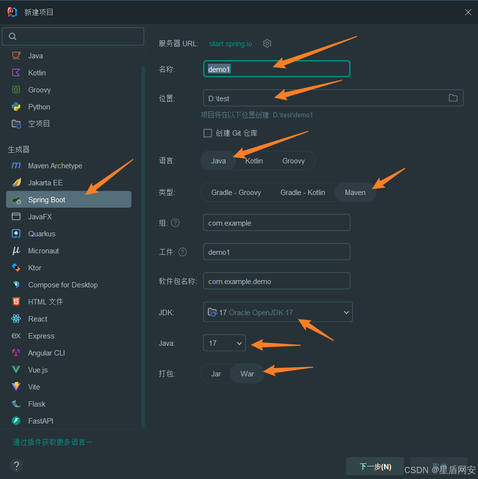Select HTML 文件 entry text

[x=45, y=302]
